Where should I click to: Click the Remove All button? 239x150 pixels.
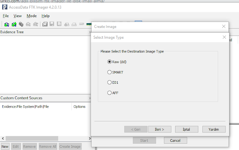[48, 147]
